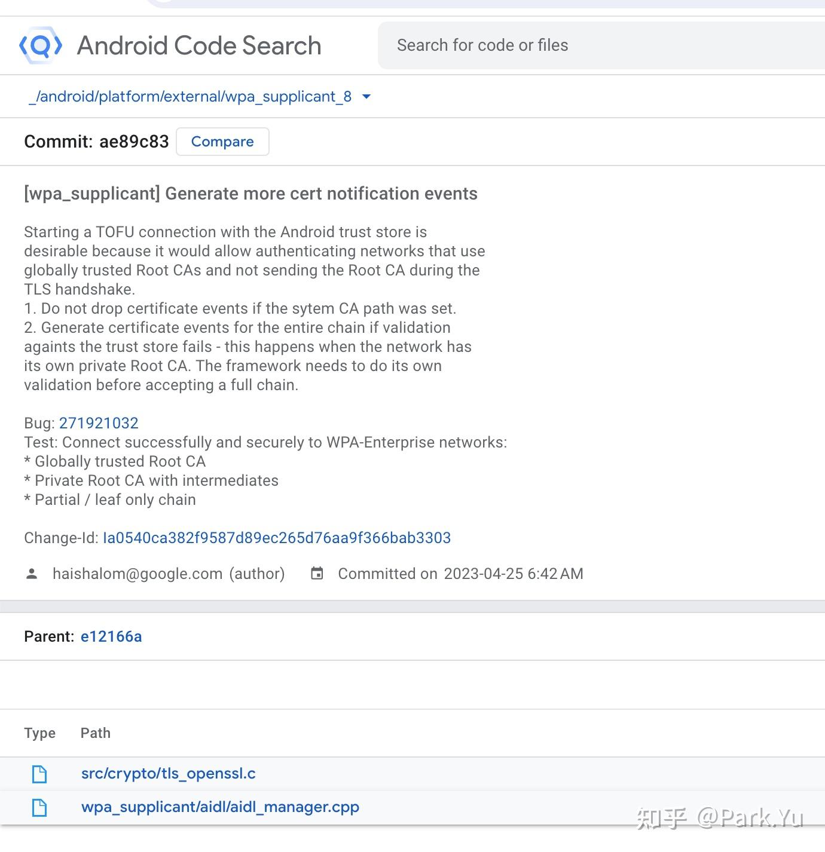Click the calendar icon next to commit date
The image size is (825, 852).
[316, 574]
